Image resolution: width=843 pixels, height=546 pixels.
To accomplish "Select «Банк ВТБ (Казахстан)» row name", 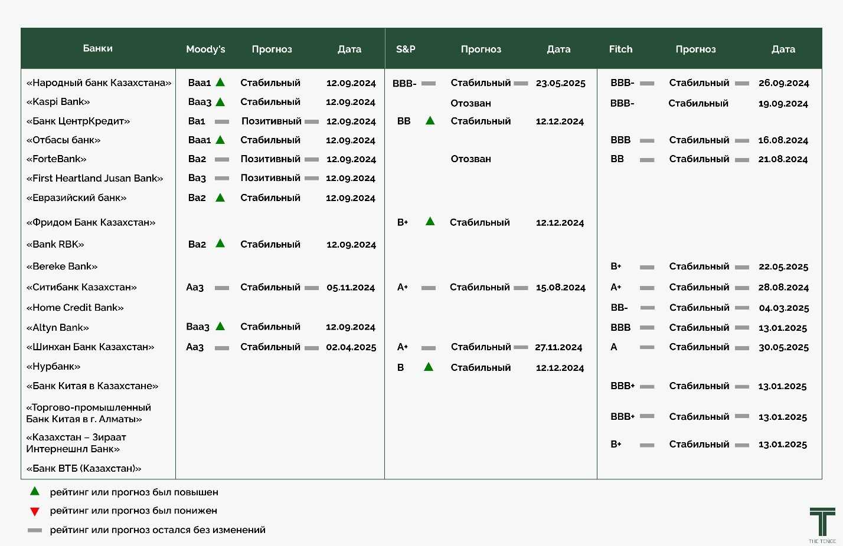I will (x=84, y=468).
